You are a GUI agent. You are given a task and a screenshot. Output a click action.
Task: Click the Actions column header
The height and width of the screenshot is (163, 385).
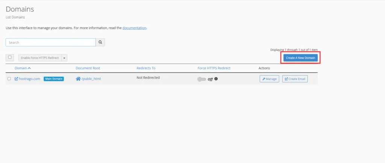pyautogui.click(x=264, y=68)
